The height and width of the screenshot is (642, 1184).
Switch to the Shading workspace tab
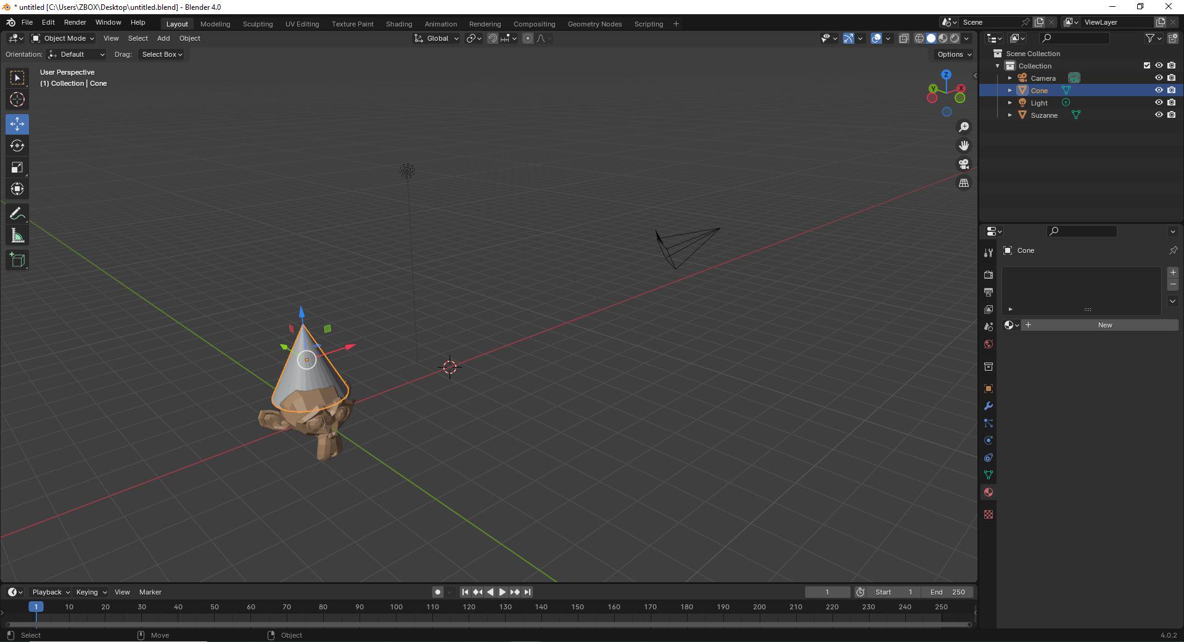pos(398,23)
